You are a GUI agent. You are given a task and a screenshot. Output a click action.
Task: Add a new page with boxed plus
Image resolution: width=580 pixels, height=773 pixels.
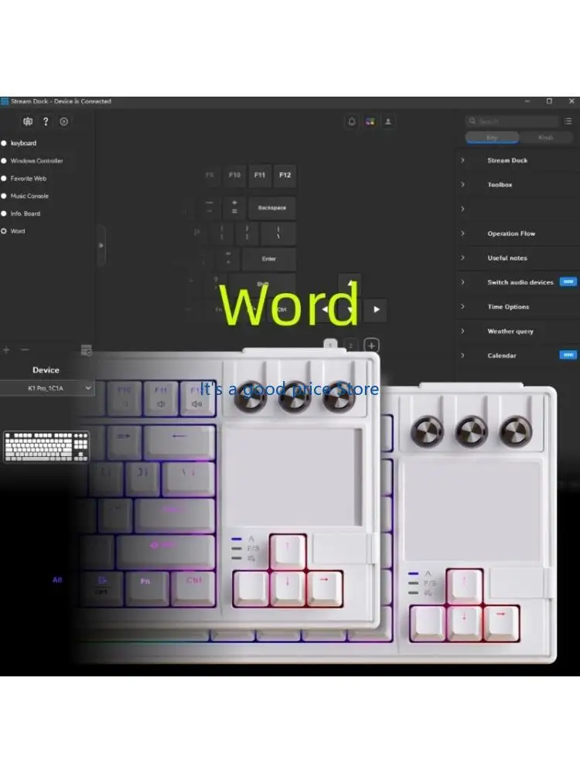(371, 345)
